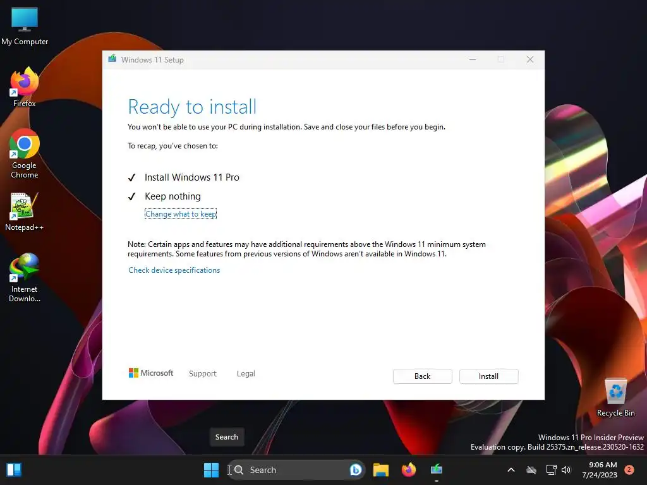The image size is (647, 485).
Task: Open the network status tray icon
Action: click(551, 470)
